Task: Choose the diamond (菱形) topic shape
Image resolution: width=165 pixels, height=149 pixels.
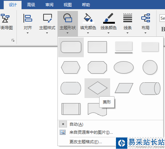Action: (x=97, y=88)
